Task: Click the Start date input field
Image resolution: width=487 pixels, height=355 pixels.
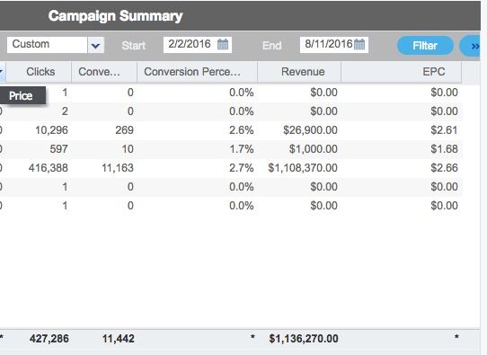Action: (190, 44)
